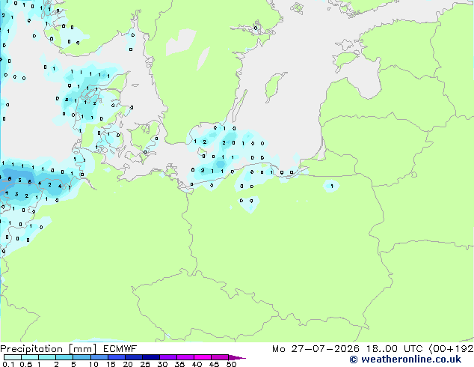This screenshot has height=367, width=474.
Task: Click the 'ECMWF' model label
Action: 120,349
